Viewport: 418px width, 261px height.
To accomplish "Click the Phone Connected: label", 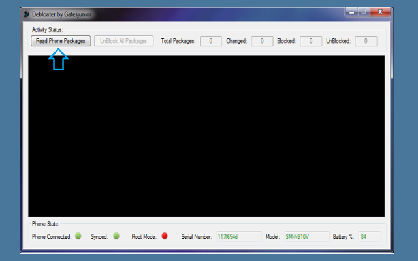I will pos(52,237).
